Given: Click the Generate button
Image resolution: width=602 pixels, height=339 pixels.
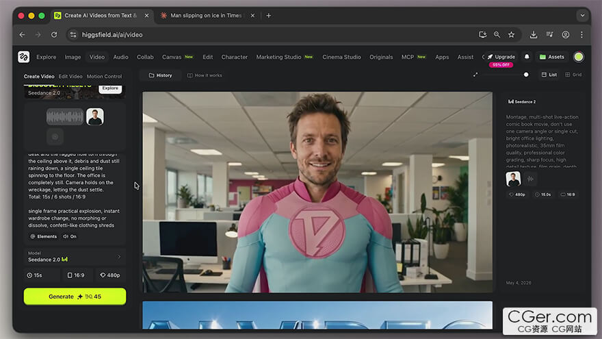Looking at the screenshot, I should pyautogui.click(x=75, y=297).
